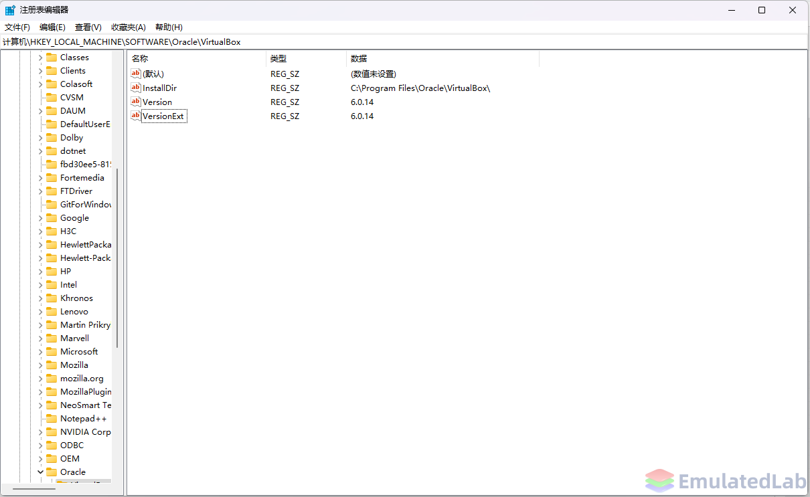This screenshot has height=497, width=810.
Task: Select the VersionExt value name
Action: [x=163, y=116]
